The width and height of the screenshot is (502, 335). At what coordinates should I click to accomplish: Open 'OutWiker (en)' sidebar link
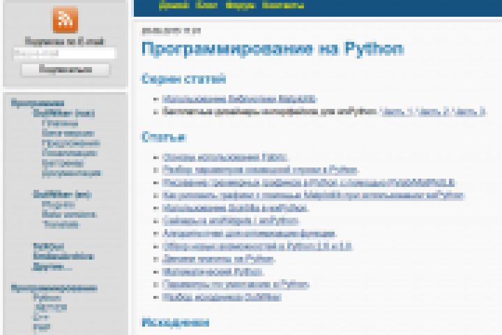(x=62, y=194)
